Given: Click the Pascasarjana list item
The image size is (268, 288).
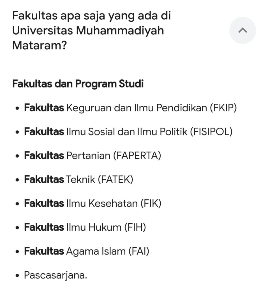Looking at the screenshot, I should [56, 275].
